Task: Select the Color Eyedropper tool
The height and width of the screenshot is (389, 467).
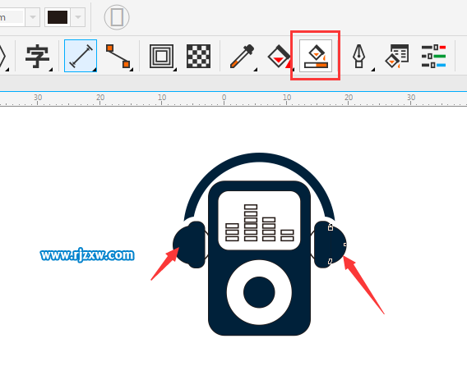Action: (x=243, y=56)
